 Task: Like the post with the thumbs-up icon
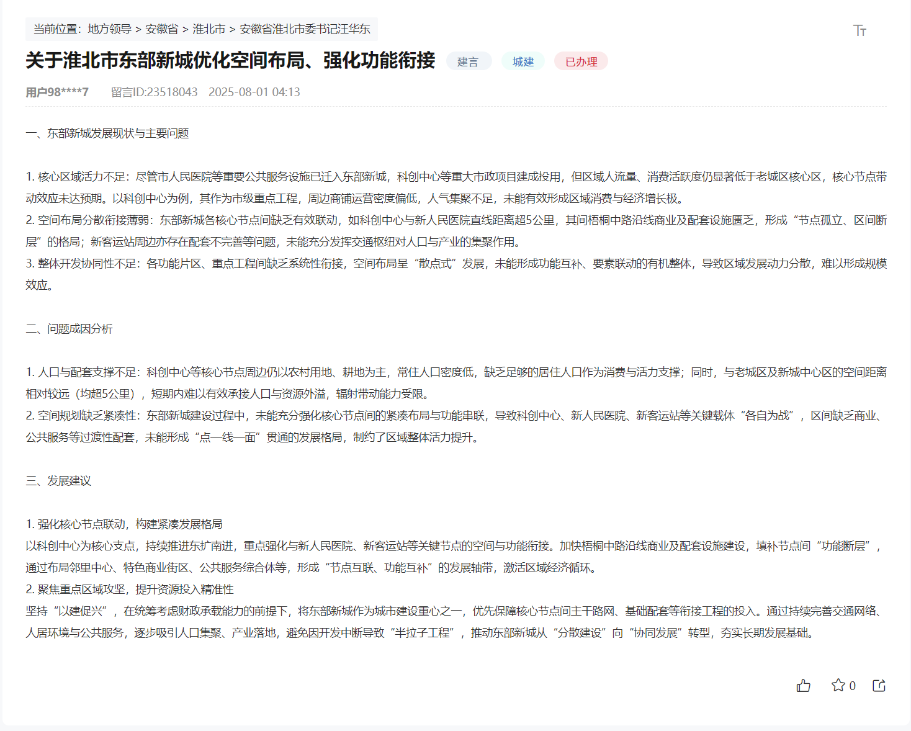[x=803, y=686]
